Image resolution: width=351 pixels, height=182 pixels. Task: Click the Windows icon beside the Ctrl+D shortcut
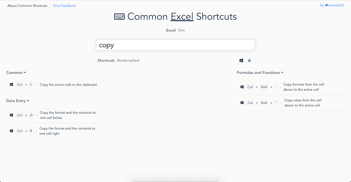(11, 115)
